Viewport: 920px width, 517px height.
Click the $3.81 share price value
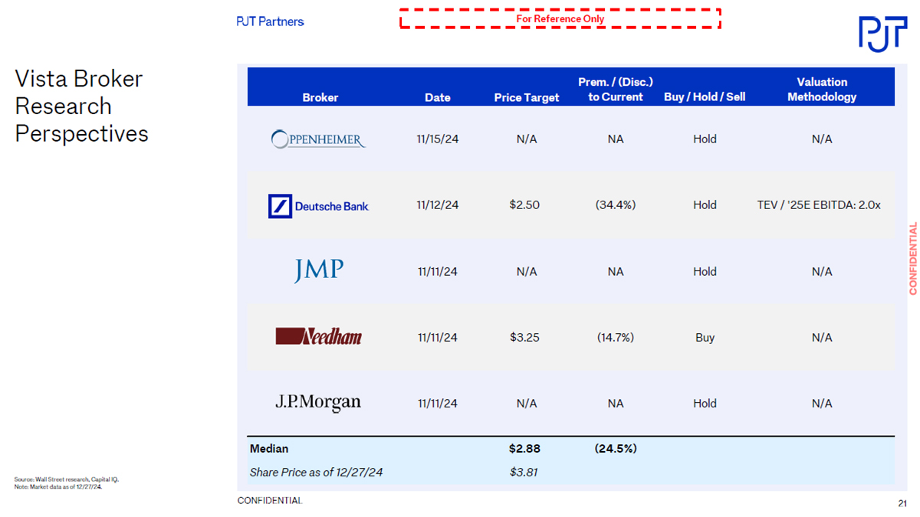point(524,473)
